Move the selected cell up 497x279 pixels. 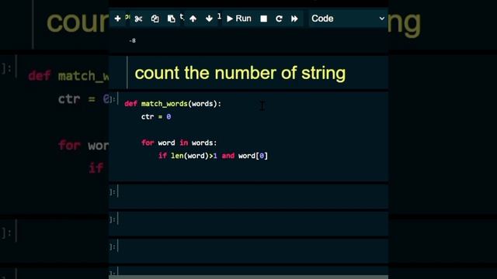pyautogui.click(x=193, y=19)
